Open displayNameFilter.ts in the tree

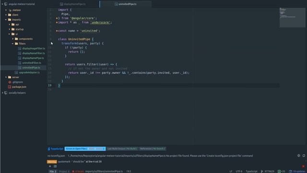[x=34, y=53]
